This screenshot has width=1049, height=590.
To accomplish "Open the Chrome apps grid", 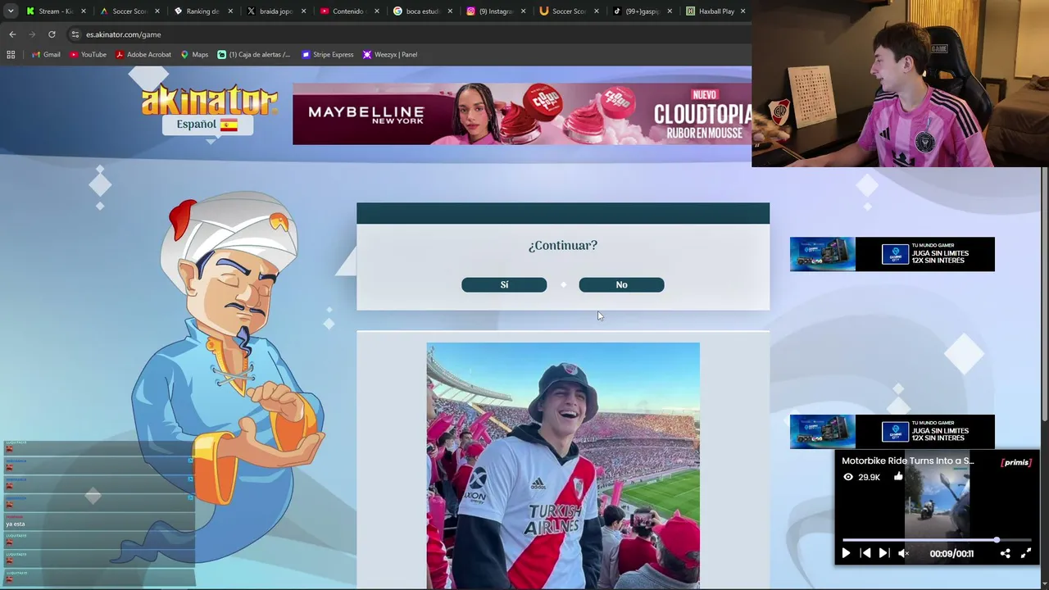I will pyautogui.click(x=11, y=55).
